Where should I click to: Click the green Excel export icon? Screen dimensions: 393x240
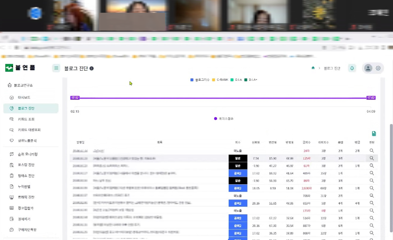(x=374, y=133)
